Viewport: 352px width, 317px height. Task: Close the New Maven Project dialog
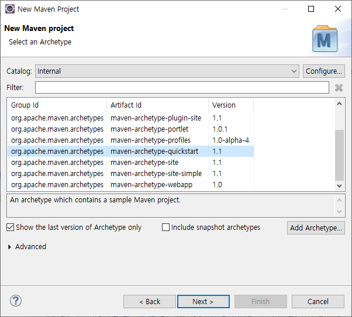(338, 9)
